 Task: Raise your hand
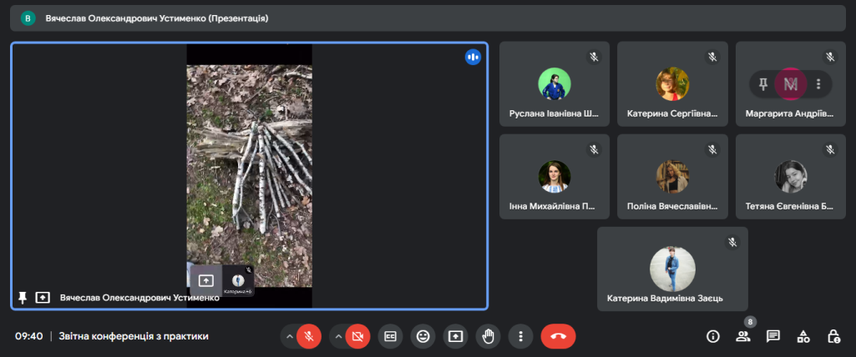pos(488,336)
